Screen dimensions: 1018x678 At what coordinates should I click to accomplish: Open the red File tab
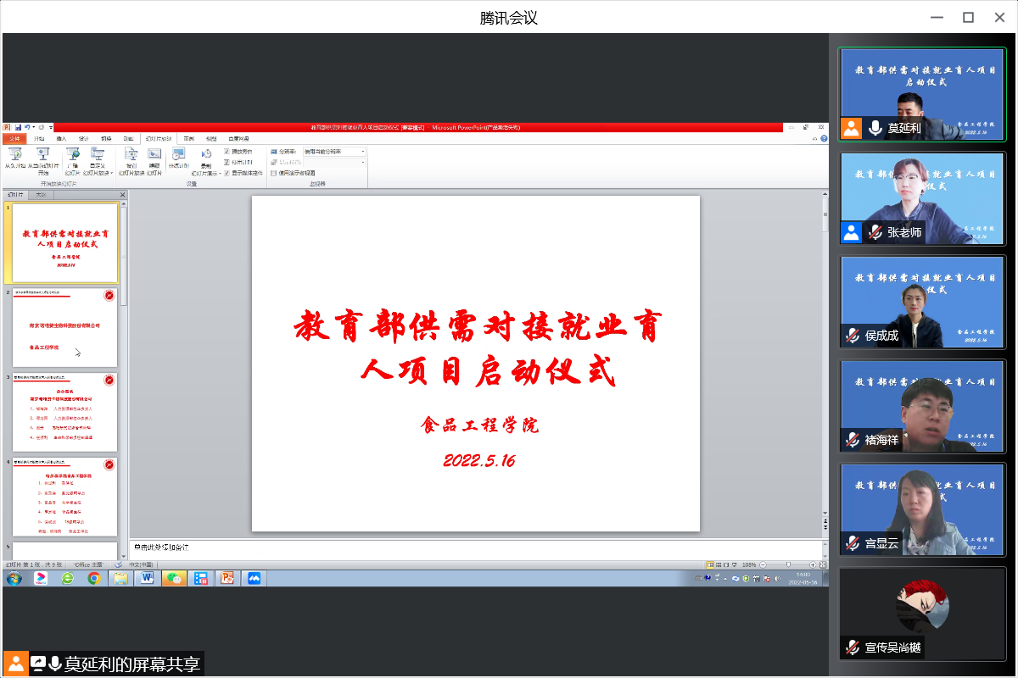coord(14,138)
